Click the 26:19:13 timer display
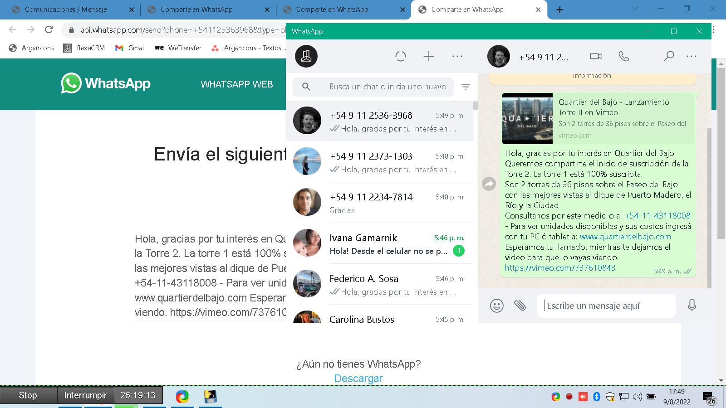 [138, 395]
